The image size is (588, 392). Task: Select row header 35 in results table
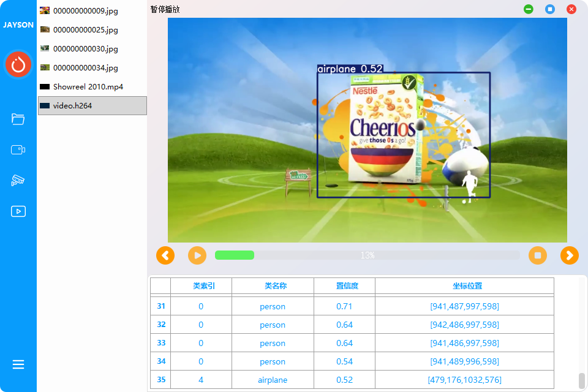click(x=161, y=380)
